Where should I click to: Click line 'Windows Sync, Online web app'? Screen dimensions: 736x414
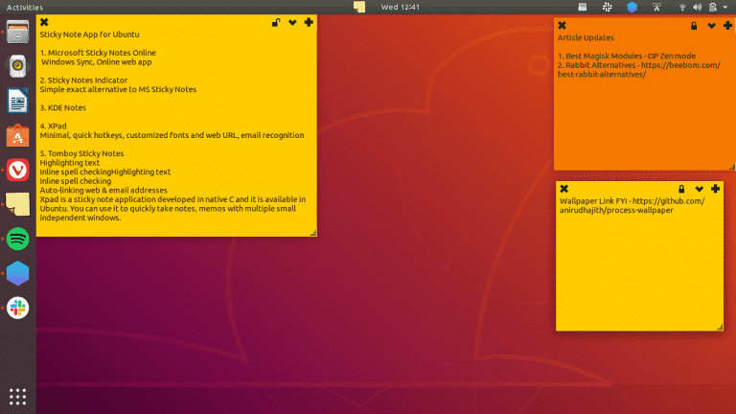click(x=96, y=62)
